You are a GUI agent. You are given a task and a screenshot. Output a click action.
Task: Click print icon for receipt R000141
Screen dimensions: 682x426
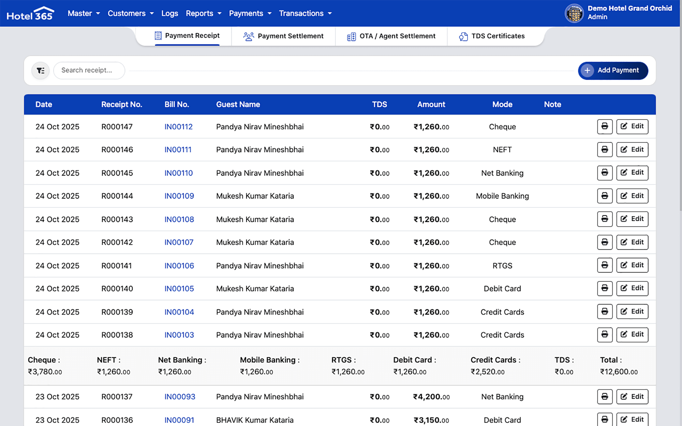pos(605,265)
